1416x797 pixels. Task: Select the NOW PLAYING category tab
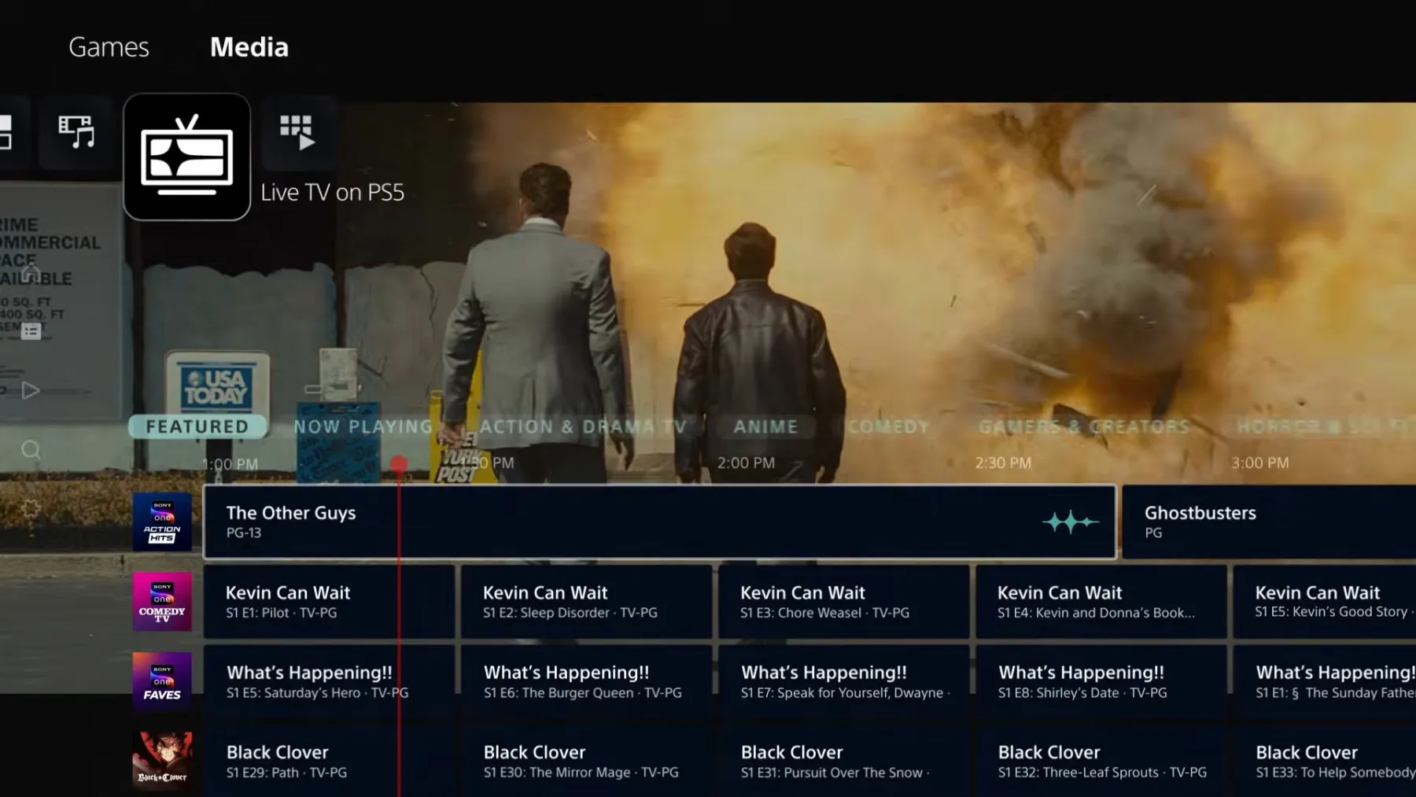363,426
